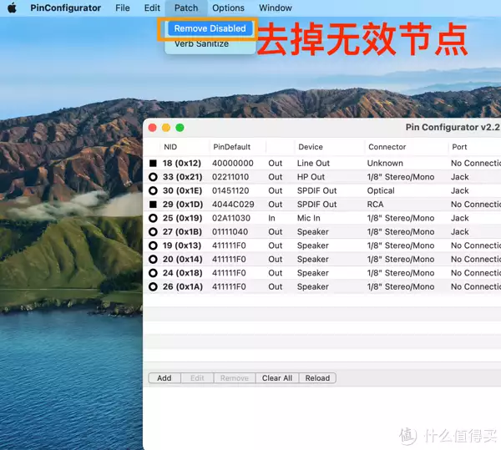This screenshot has height=450, width=501.
Task: Open the Window menu
Action: click(276, 8)
